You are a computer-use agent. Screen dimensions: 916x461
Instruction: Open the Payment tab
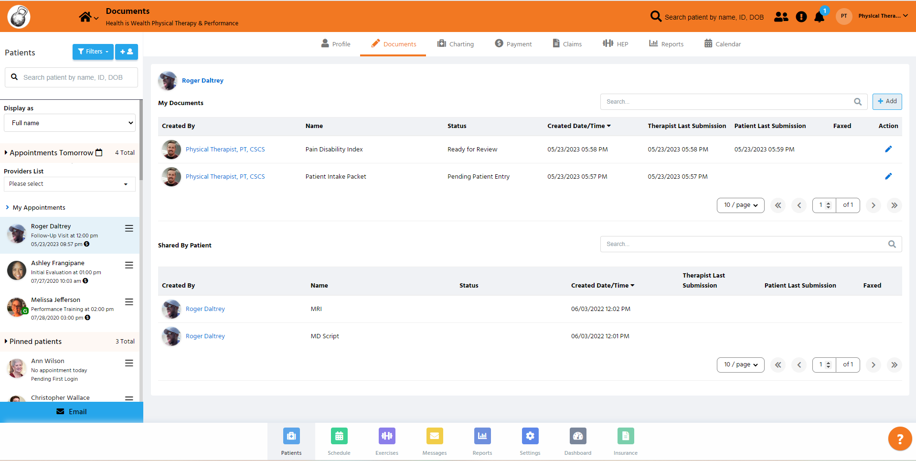click(513, 44)
